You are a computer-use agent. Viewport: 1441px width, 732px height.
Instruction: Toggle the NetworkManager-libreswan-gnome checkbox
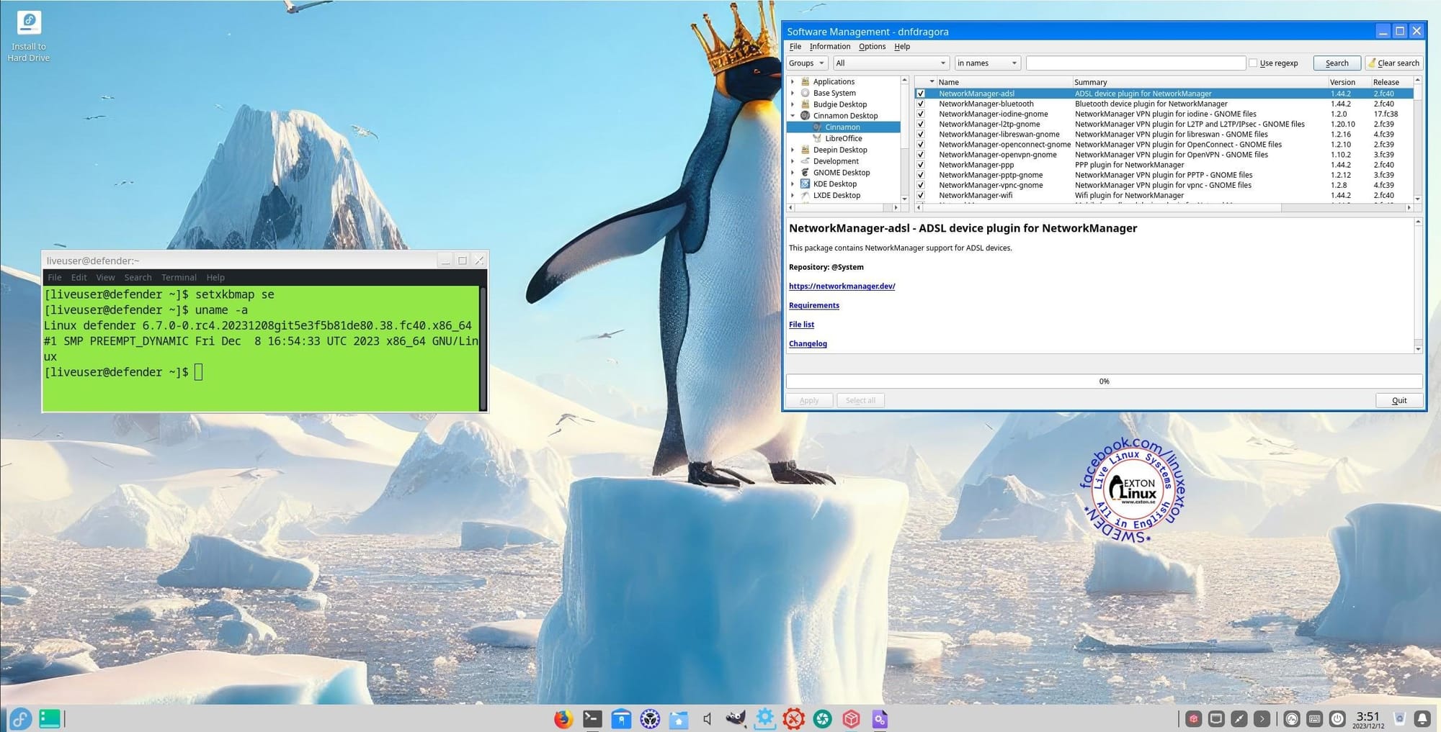[x=920, y=134]
